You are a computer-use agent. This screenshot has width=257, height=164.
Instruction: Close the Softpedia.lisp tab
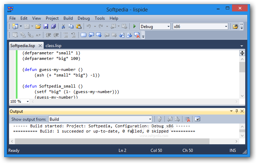(x=40, y=46)
